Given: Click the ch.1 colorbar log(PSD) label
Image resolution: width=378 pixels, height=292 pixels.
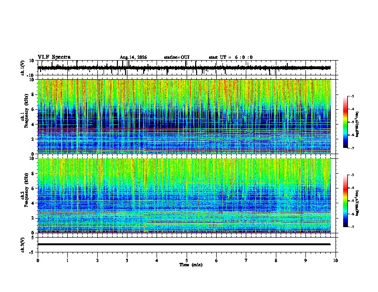Looking at the screenshot, I should (x=357, y=124).
